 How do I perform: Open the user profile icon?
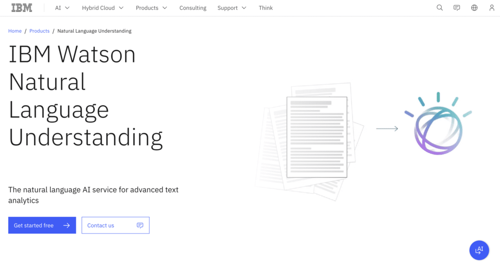[x=492, y=8]
